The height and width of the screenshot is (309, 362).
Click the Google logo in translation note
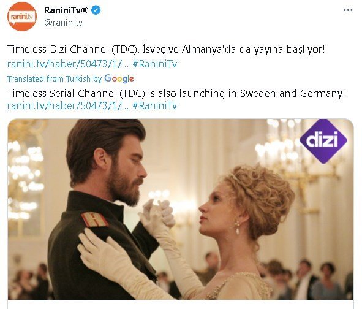click(119, 79)
